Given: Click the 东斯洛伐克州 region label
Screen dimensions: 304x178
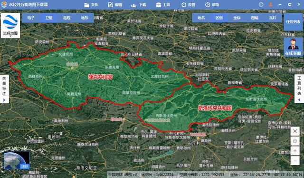Looking at the screenshot, I should click(256, 99).
